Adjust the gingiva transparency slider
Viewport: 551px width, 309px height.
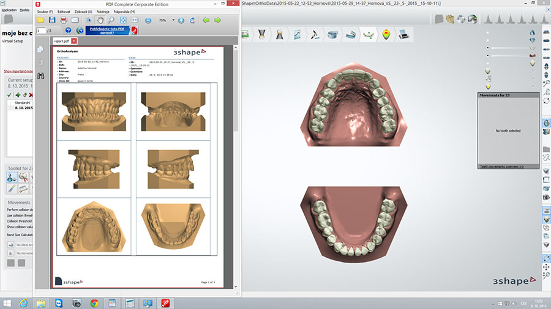[x=511, y=56]
